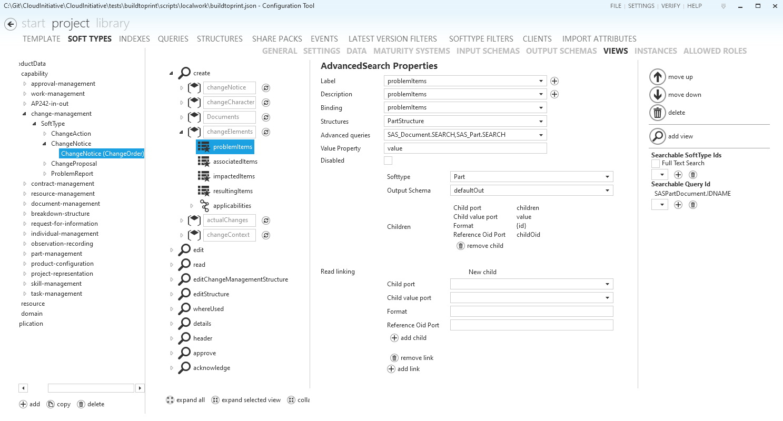Click the add view magnifier icon

tap(657, 136)
